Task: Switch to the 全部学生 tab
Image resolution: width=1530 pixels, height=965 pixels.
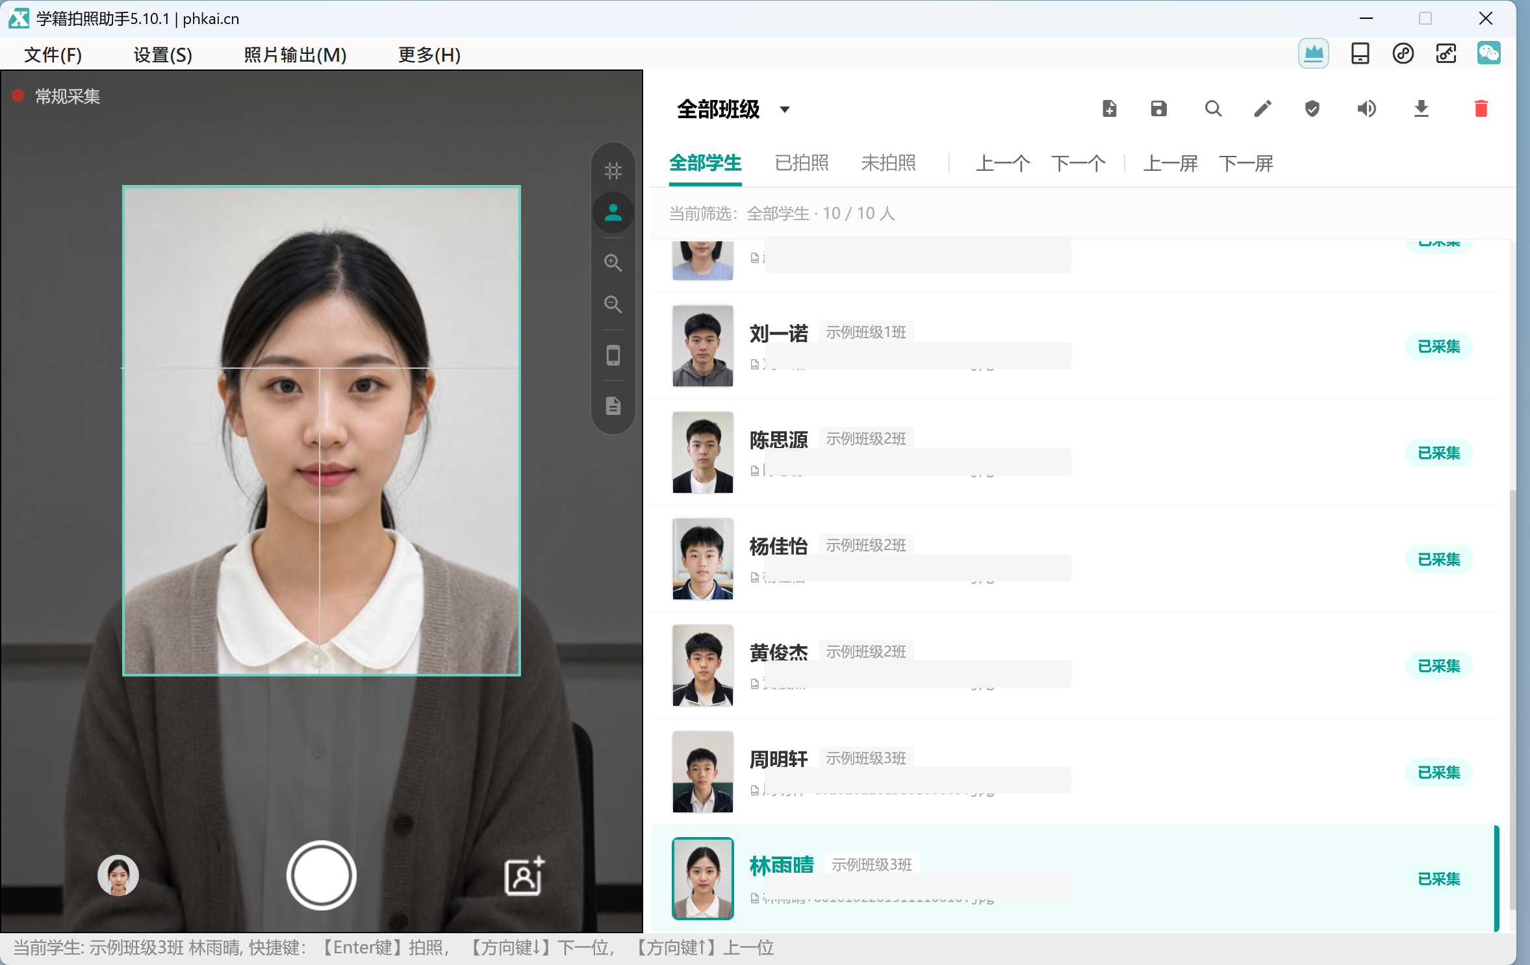Action: pos(705,163)
